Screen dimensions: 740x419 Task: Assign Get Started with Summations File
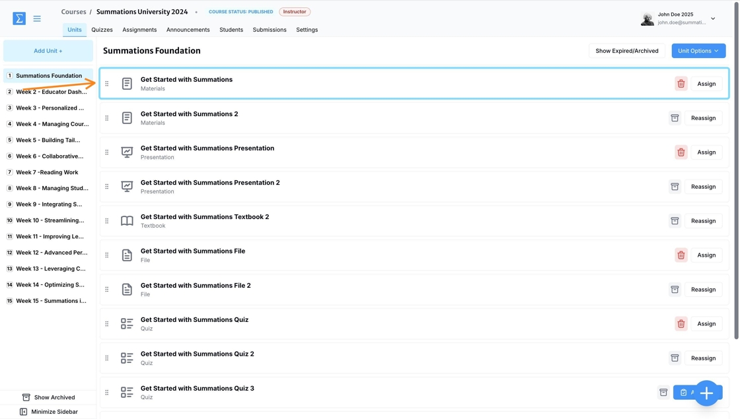click(x=706, y=255)
